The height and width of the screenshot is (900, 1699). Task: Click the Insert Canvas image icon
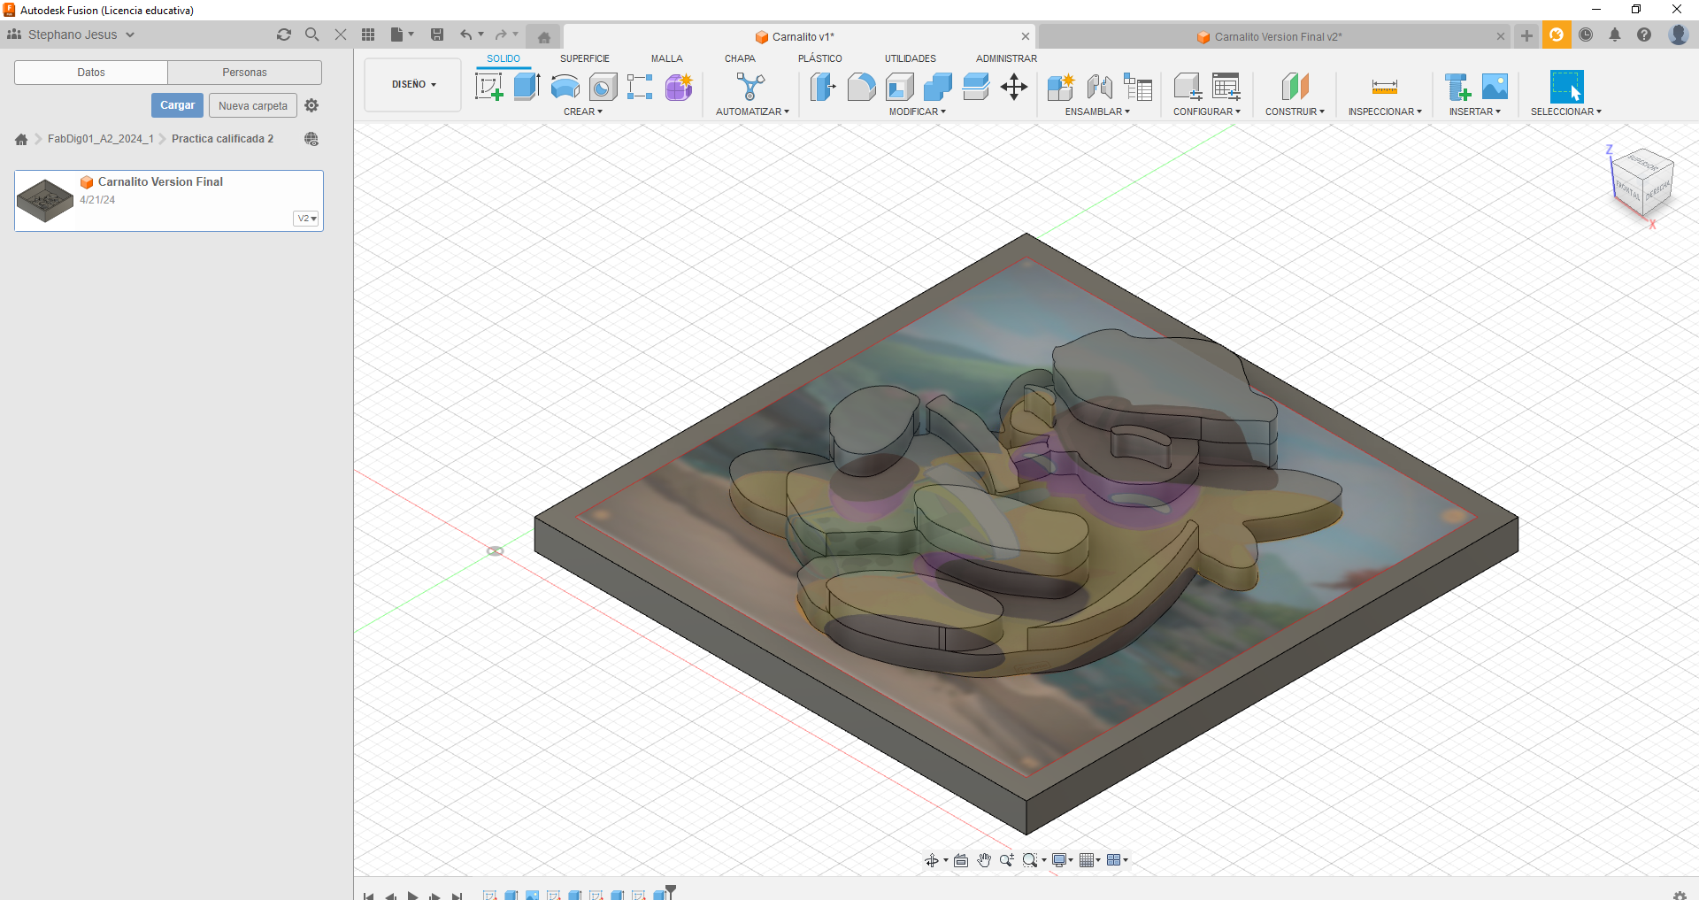1495,87
